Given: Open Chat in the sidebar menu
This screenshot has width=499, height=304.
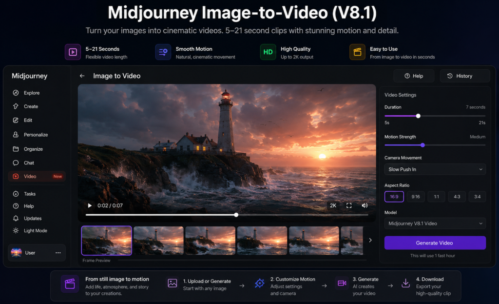Looking at the screenshot, I should pyautogui.click(x=29, y=163).
